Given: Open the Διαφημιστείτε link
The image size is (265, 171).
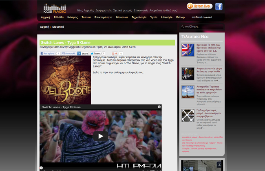Looking at the screenshot, I should pos(104,11).
